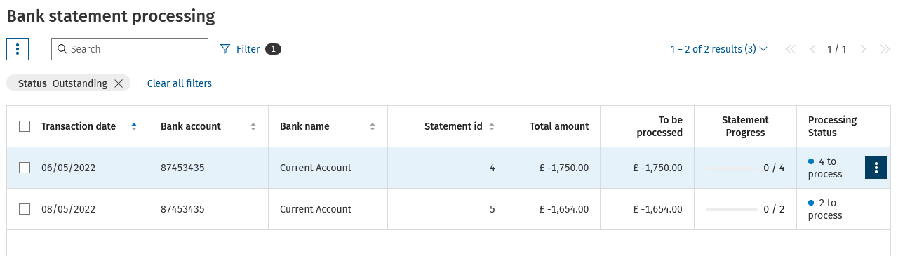This screenshot has height=256, width=898.
Task: Go to the first page
Action: pyautogui.click(x=791, y=49)
